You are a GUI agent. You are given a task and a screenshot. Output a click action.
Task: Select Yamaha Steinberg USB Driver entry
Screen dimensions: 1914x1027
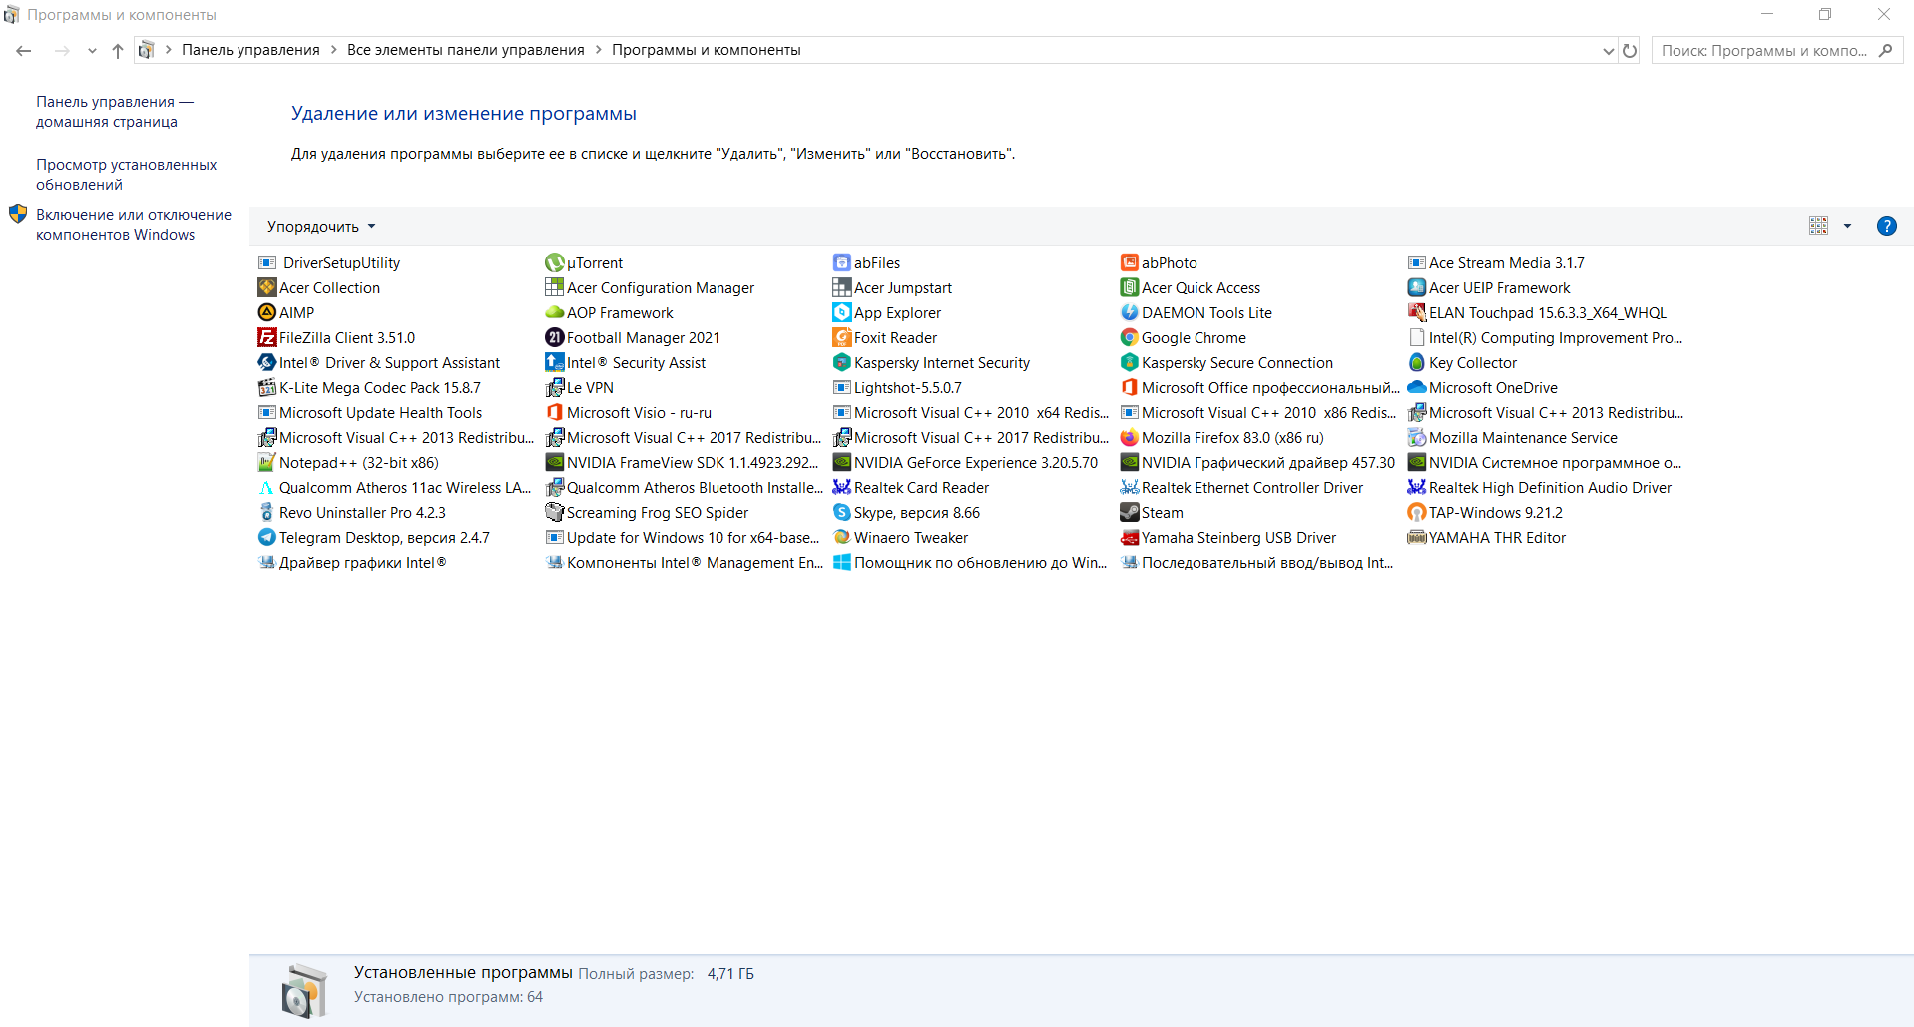pos(1228,538)
